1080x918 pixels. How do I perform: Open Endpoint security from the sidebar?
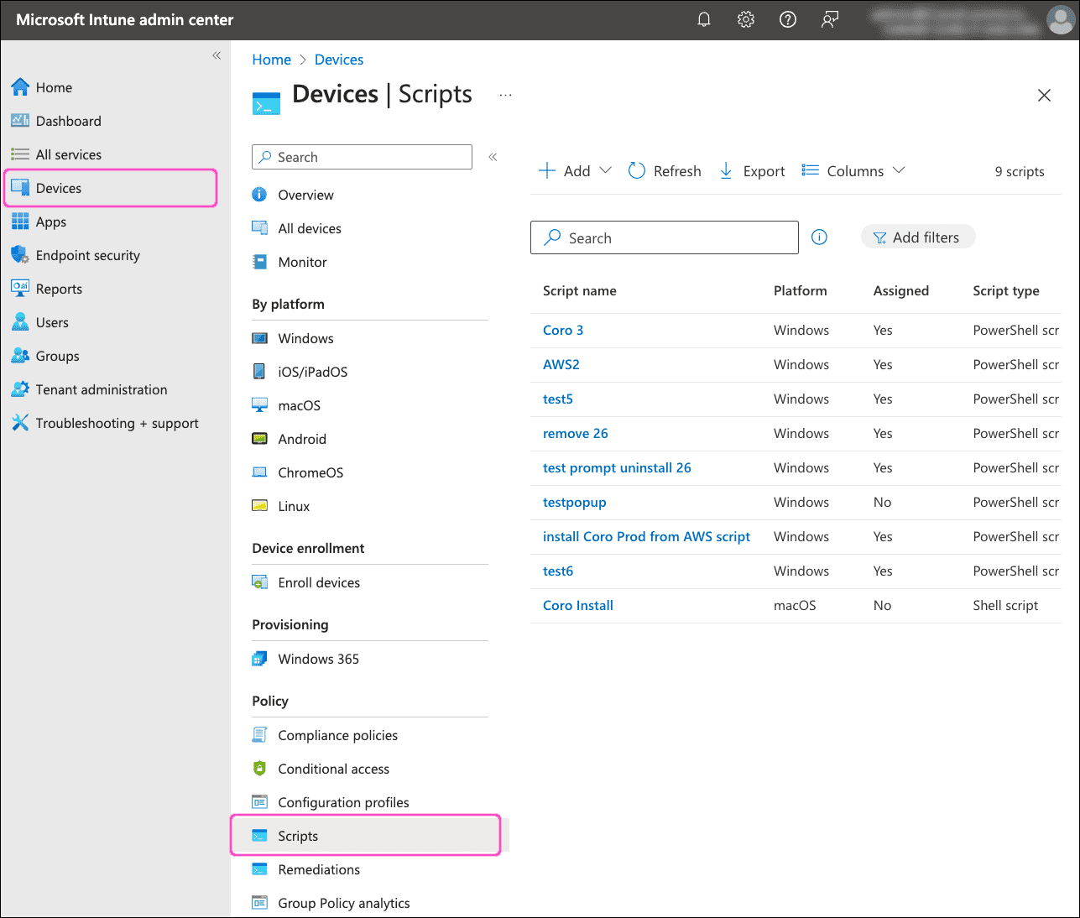coord(87,254)
